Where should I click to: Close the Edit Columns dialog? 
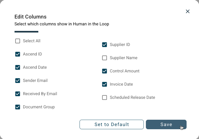pyautogui.click(x=188, y=11)
